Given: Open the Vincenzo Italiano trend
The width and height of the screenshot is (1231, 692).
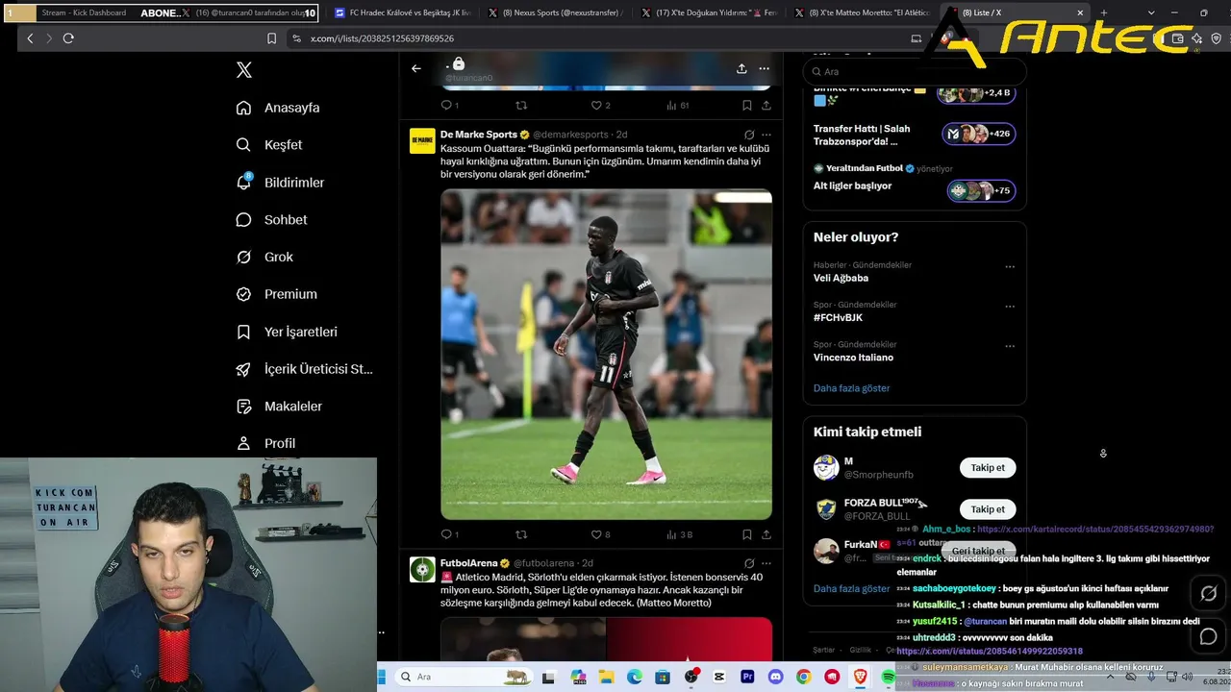Looking at the screenshot, I should click(853, 358).
